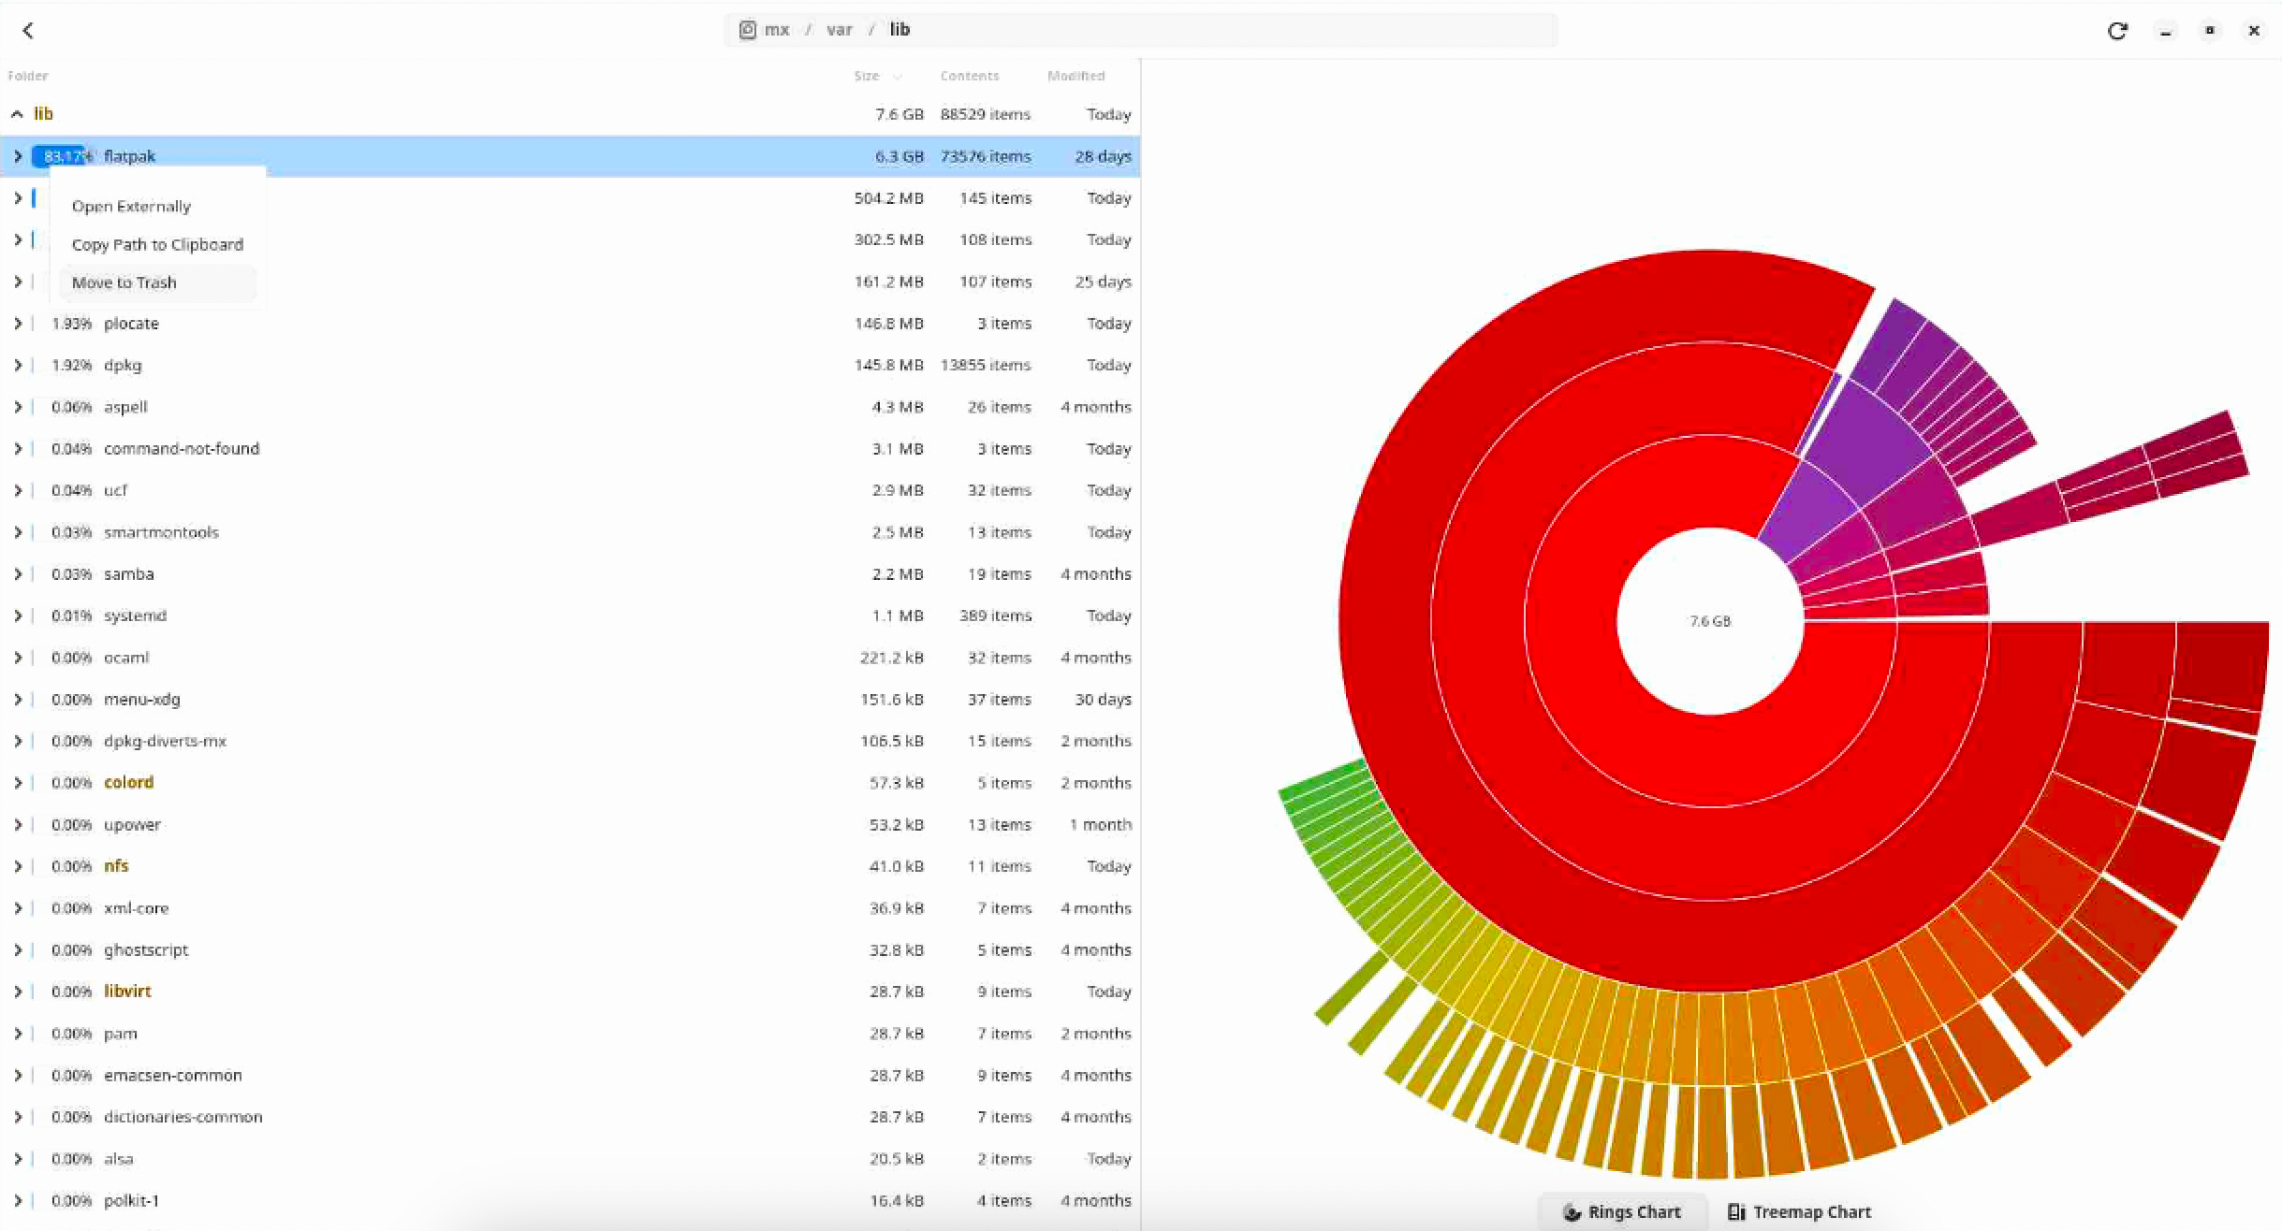Choose Move to Trash
The image size is (2282, 1231).
pyautogui.click(x=157, y=282)
